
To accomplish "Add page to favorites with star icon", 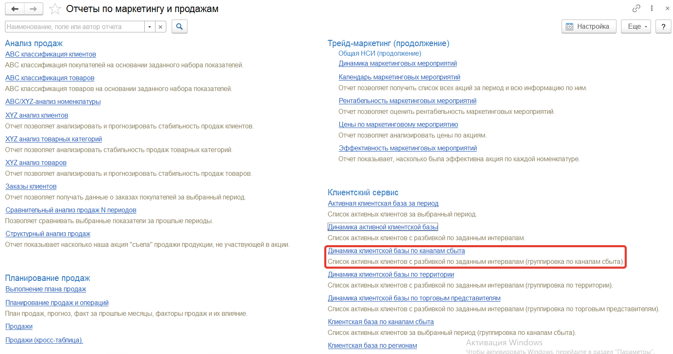I will [x=55, y=9].
